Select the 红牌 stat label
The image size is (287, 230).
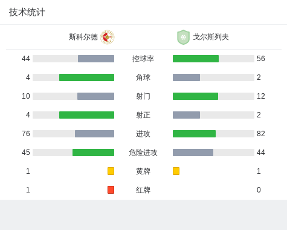click(143, 190)
